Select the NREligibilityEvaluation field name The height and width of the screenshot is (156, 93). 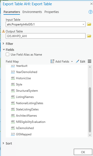[x=31, y=122]
